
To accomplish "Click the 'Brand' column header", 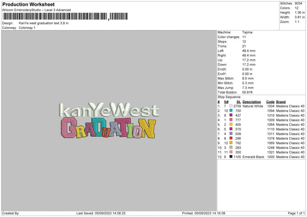I will point(281,102).
